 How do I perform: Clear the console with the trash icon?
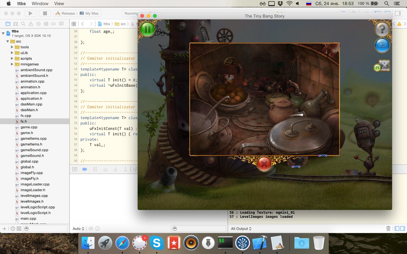coord(389,229)
